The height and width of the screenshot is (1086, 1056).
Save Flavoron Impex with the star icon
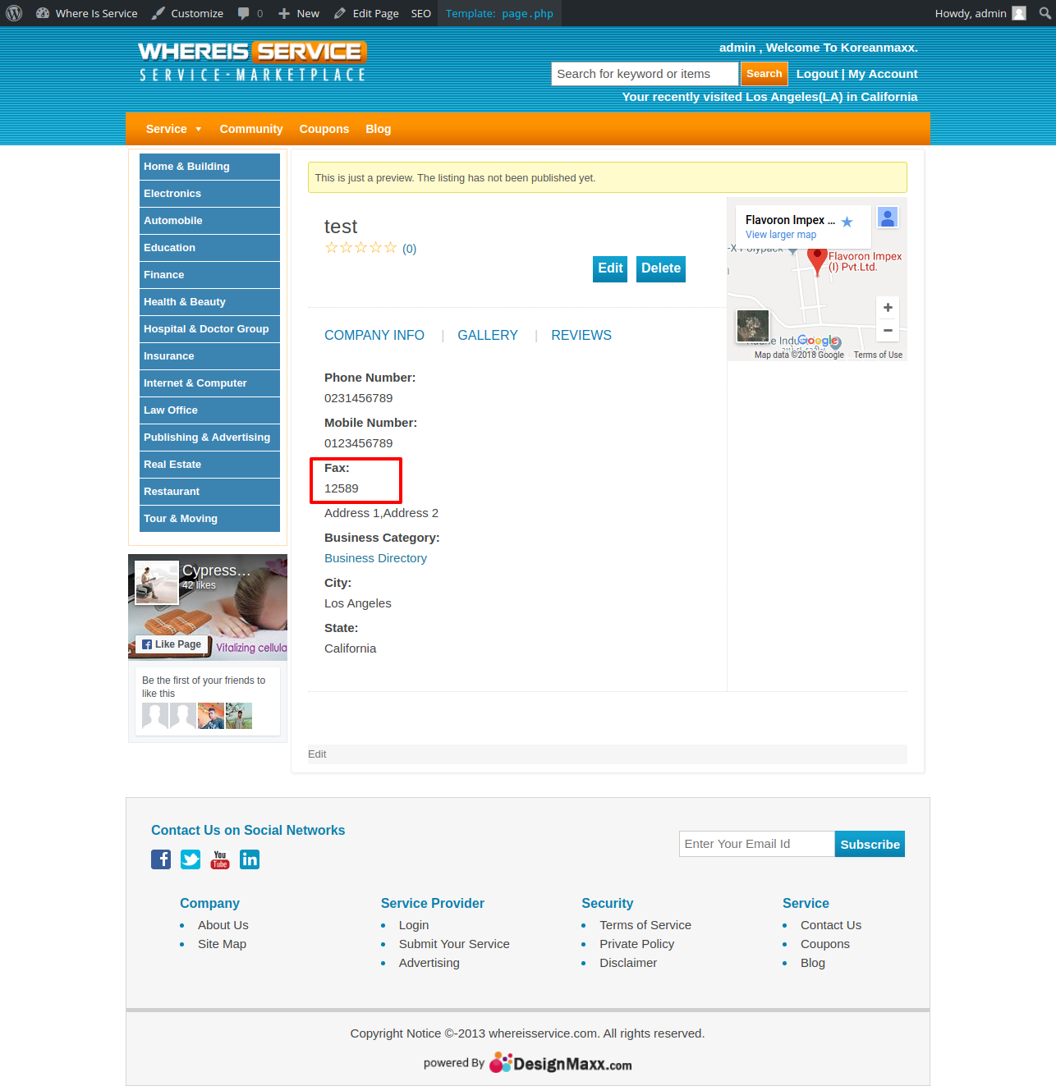(x=847, y=222)
